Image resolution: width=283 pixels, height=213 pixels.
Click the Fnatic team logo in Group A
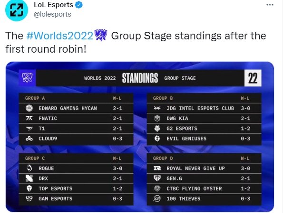(x=29, y=118)
